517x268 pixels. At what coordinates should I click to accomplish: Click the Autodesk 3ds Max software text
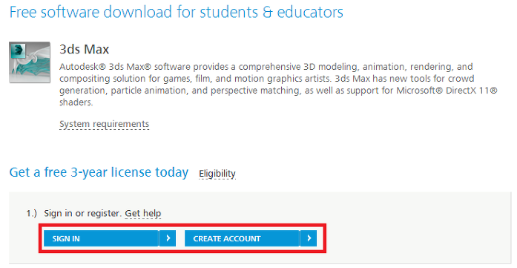click(125, 67)
